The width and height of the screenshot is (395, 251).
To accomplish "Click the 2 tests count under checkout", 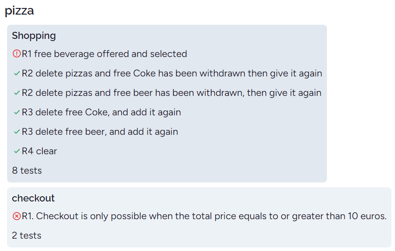I will (x=27, y=236).
